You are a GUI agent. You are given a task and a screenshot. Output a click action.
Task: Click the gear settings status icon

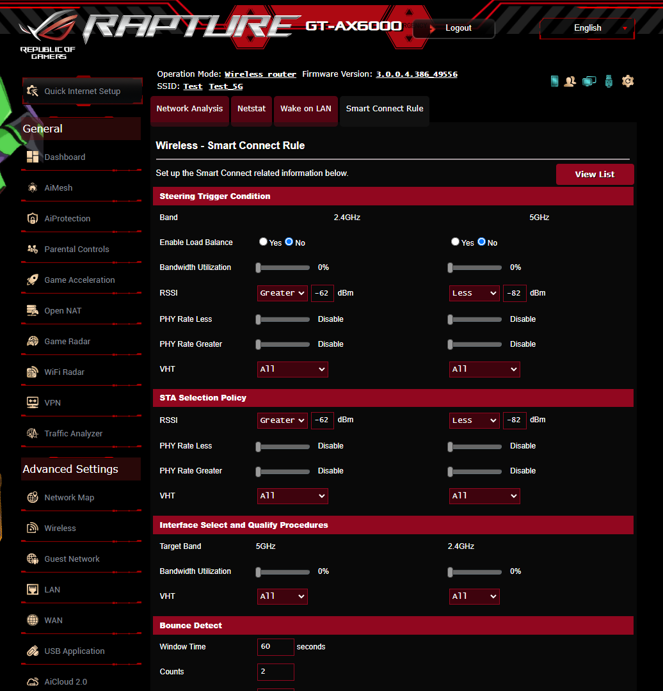coord(628,81)
